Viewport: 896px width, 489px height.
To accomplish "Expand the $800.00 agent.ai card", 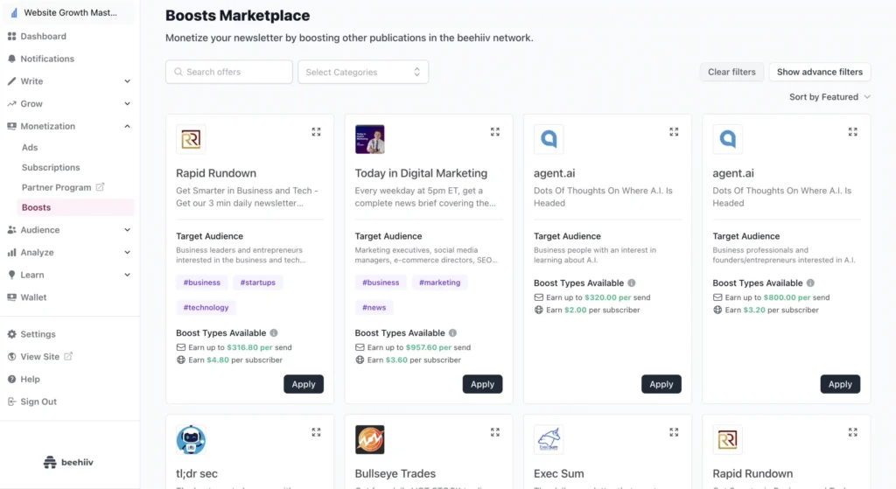I will [852, 131].
